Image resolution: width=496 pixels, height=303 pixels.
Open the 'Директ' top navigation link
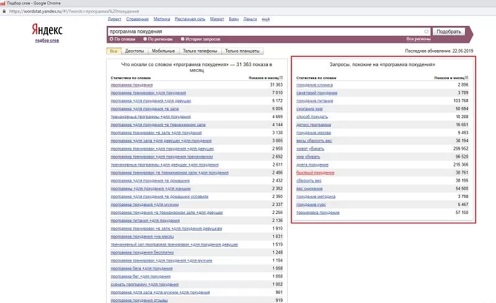[115, 19]
